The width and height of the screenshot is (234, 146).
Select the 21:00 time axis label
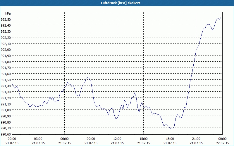pos(196,139)
